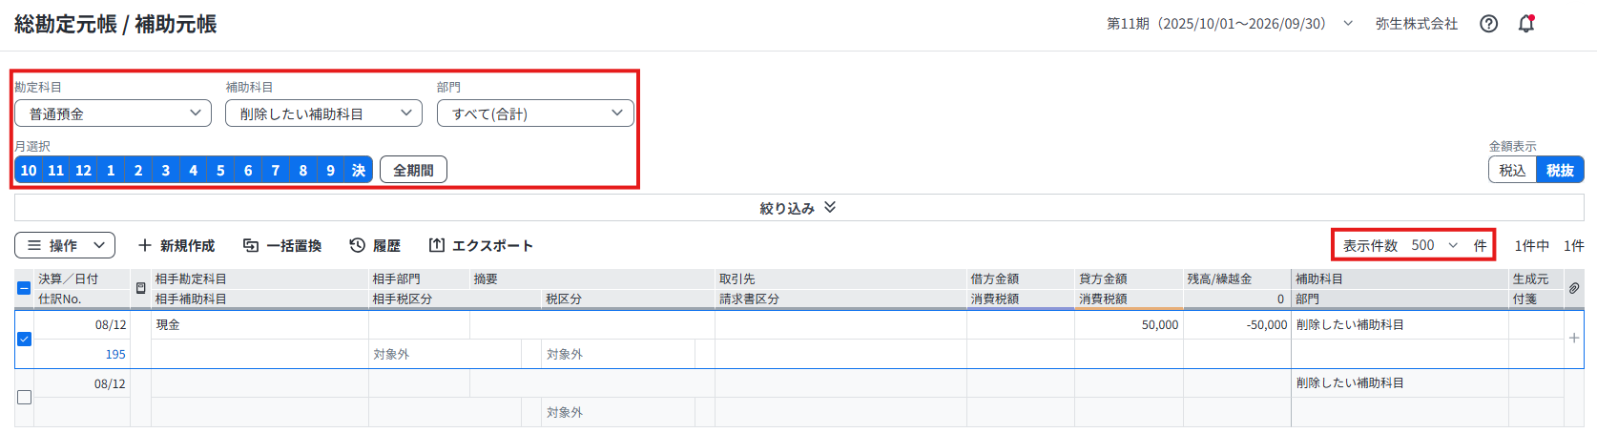Image resolution: width=1597 pixels, height=433 pixels.
Task: Click the 現金 counterpart account cell
Action: point(259,324)
